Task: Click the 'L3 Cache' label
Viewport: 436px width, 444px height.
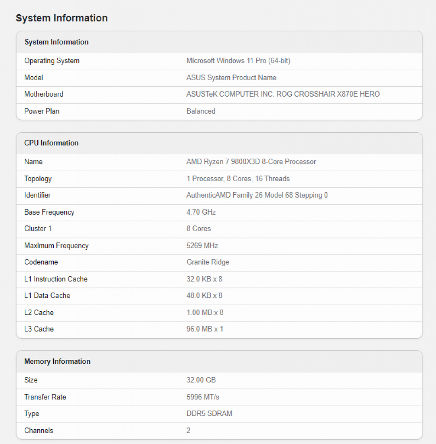Action: pos(39,329)
